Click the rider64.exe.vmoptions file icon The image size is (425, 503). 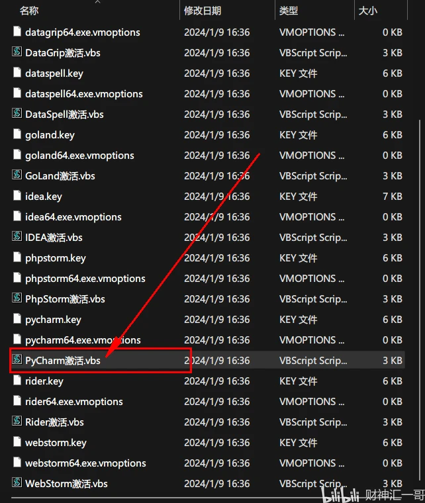click(x=17, y=400)
